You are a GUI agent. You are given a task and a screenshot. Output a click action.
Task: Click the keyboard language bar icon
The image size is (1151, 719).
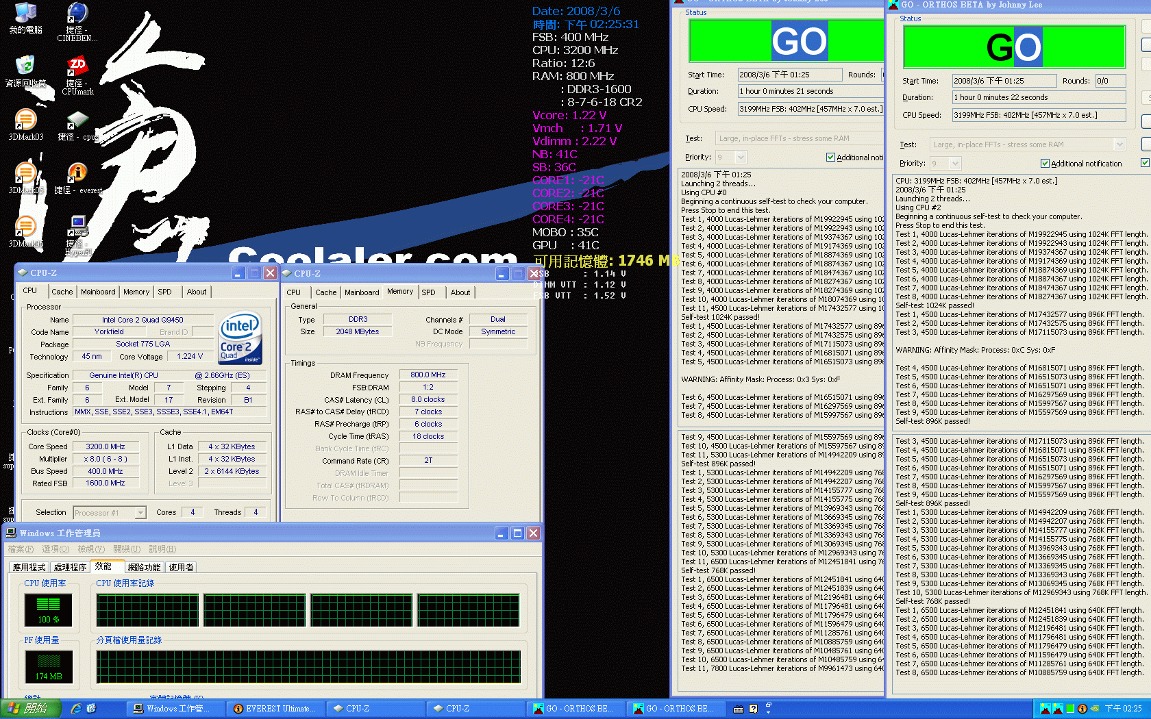[x=738, y=709]
